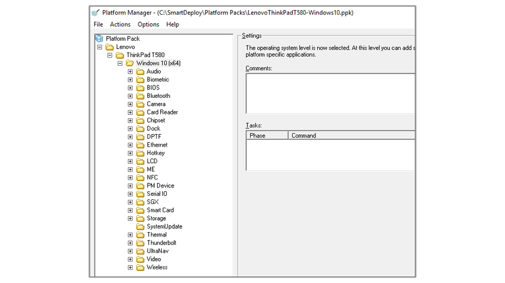
Task: Click the Command column header
Action: click(304, 135)
